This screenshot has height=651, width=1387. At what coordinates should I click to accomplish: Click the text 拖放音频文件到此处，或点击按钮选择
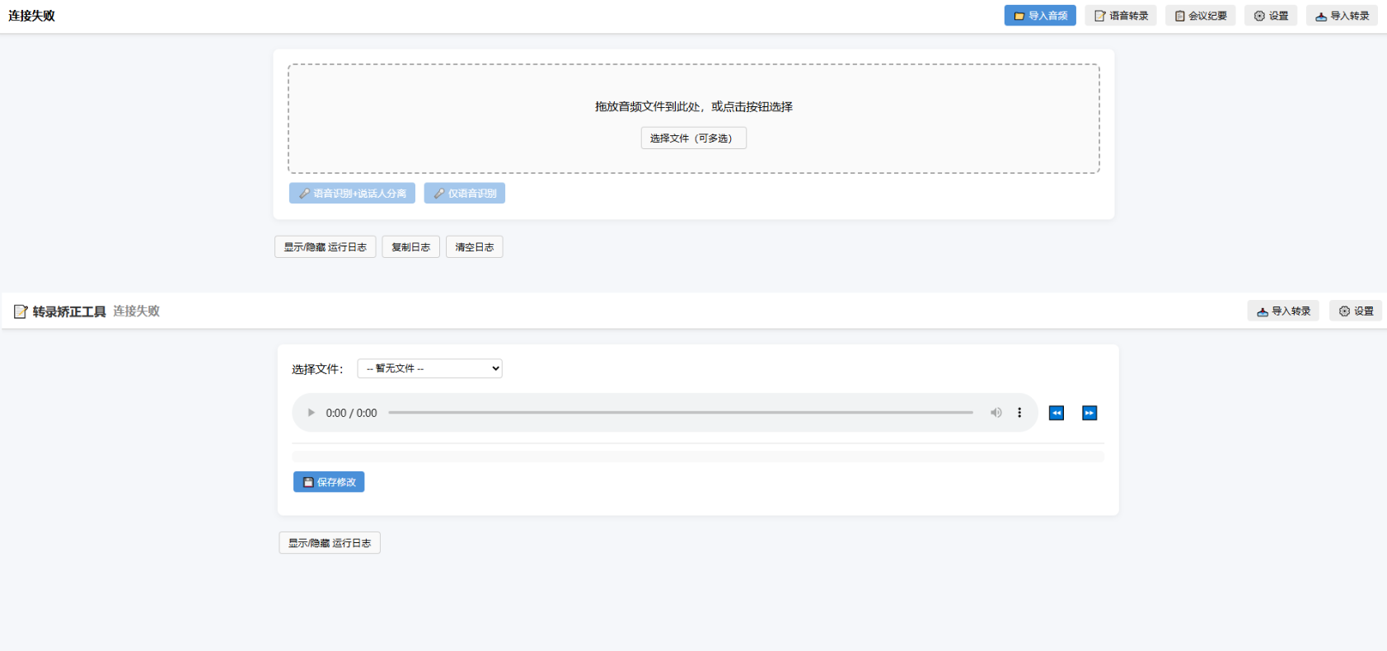click(x=694, y=106)
